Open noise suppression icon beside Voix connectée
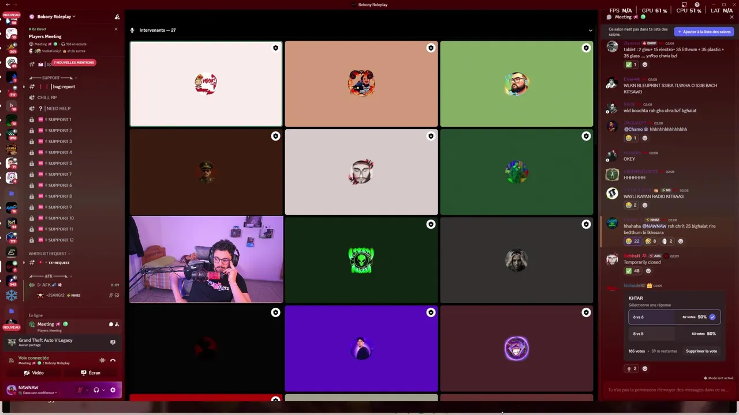The height and width of the screenshot is (415, 739). pos(102,360)
